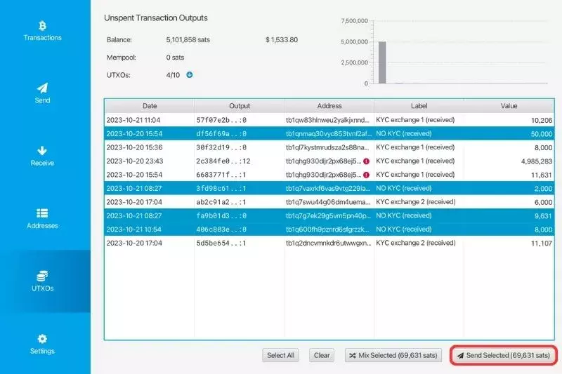Select the UTXOs coins tab

[x=42, y=281]
